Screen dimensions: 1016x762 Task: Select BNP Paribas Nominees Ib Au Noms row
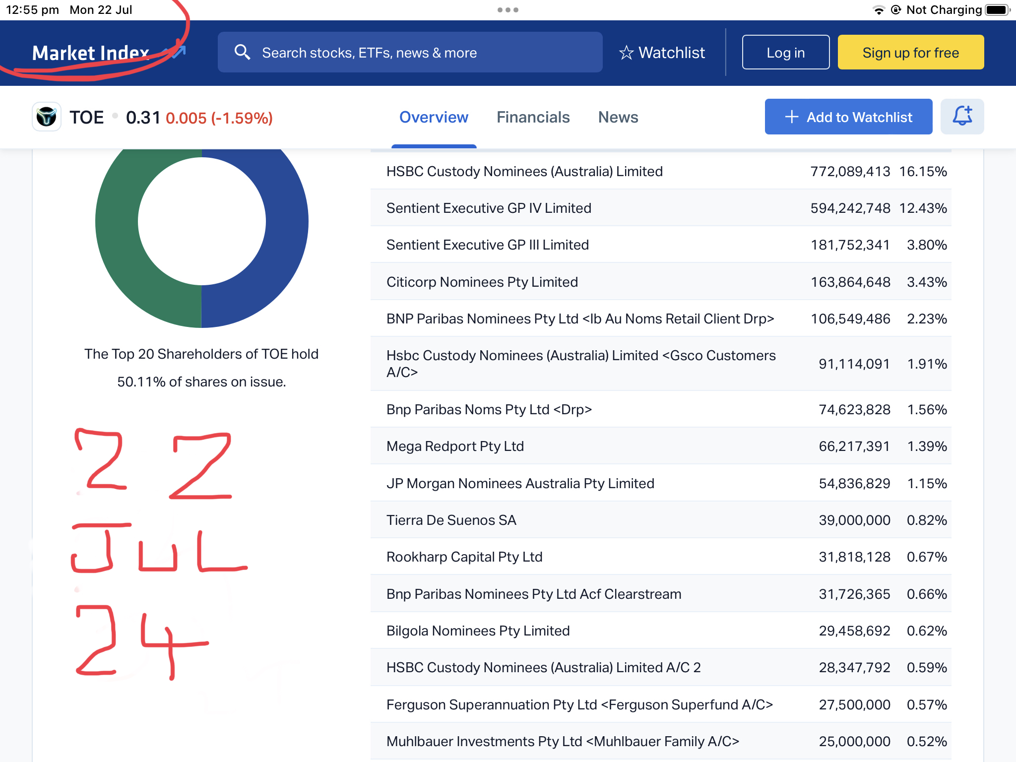pos(661,318)
